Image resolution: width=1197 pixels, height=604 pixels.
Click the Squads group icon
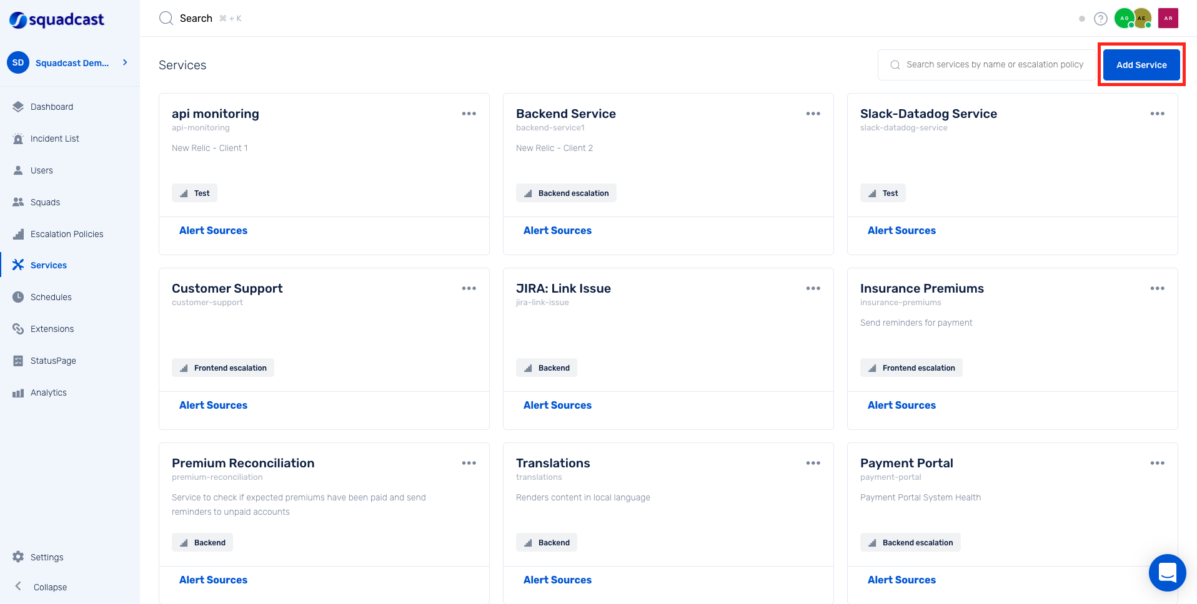click(x=18, y=202)
